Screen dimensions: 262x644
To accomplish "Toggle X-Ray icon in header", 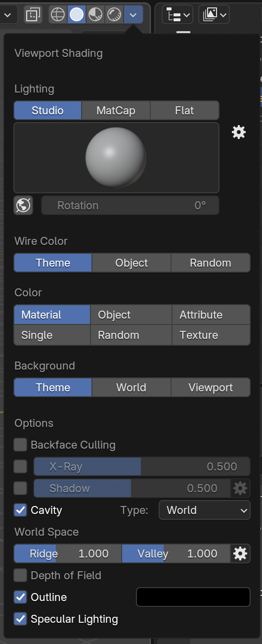I will click(x=33, y=15).
